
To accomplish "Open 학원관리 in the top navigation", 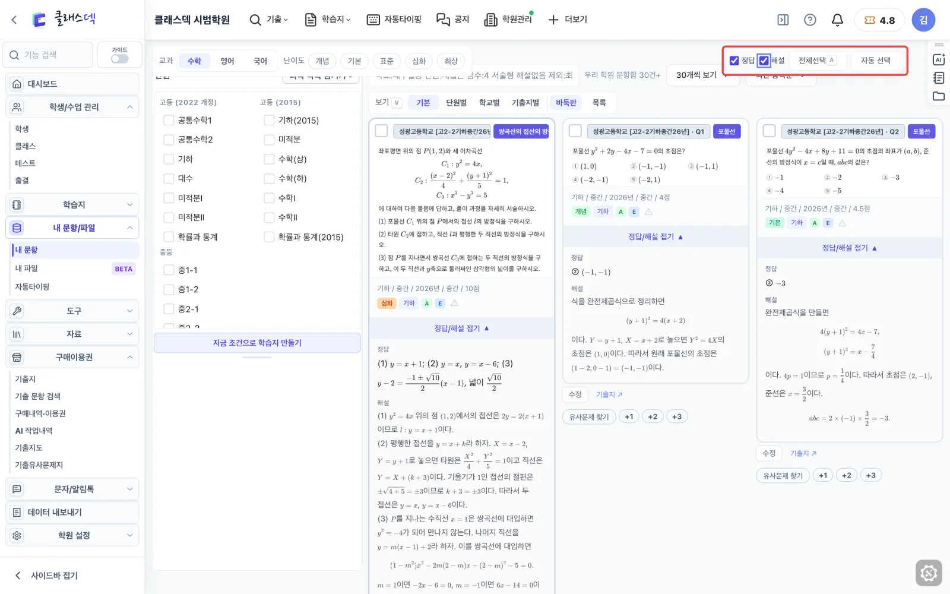I will coord(508,20).
